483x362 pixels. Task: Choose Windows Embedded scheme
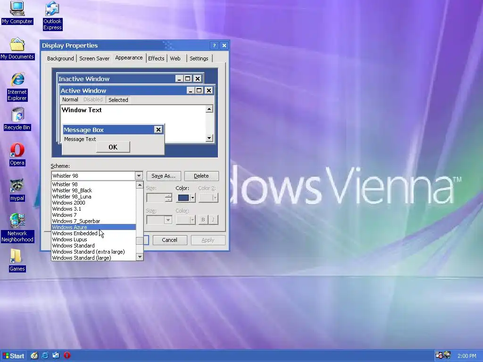pyautogui.click(x=93, y=233)
